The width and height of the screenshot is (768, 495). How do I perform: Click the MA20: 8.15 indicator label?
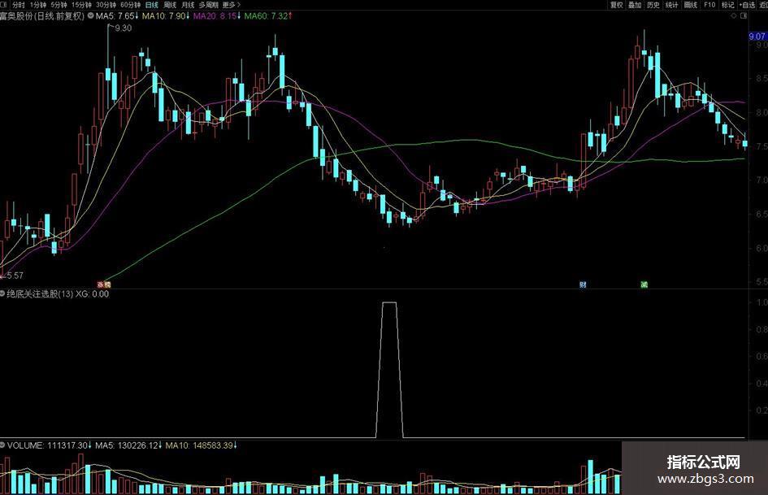tap(217, 15)
